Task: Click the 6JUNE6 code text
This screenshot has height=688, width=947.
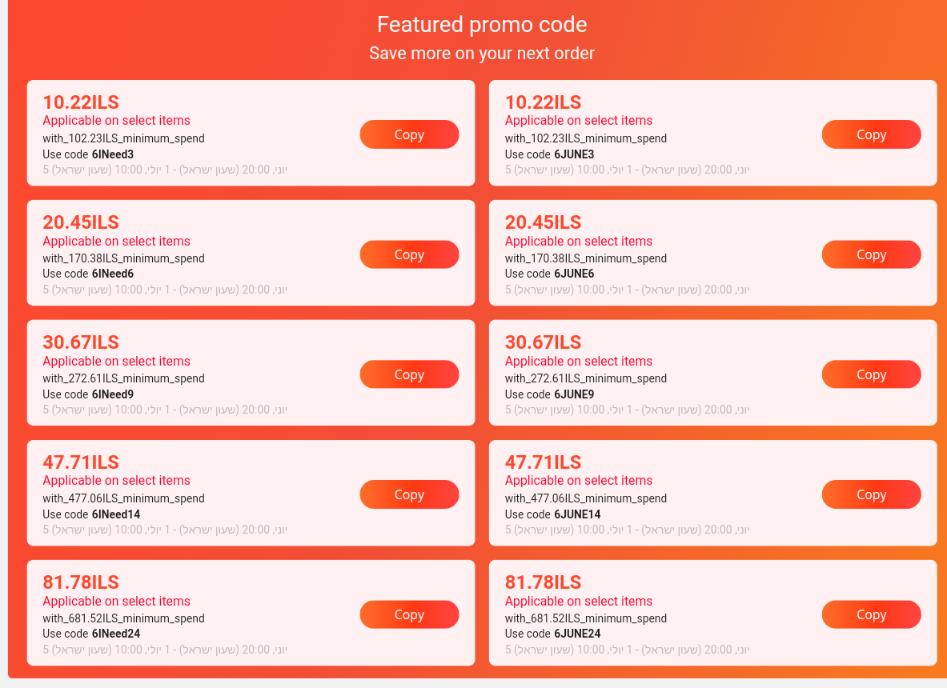Action: point(574,274)
